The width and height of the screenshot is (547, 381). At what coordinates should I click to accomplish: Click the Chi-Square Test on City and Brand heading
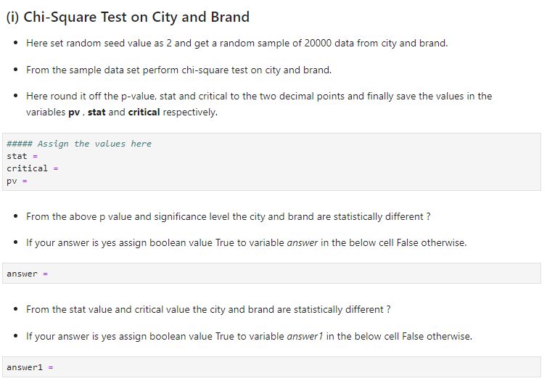point(128,17)
